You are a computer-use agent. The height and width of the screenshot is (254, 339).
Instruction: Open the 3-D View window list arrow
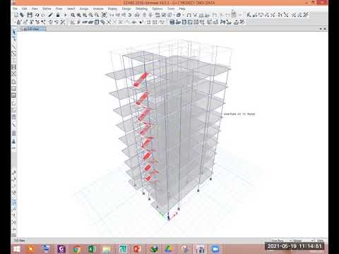pyautogui.click(x=321, y=29)
